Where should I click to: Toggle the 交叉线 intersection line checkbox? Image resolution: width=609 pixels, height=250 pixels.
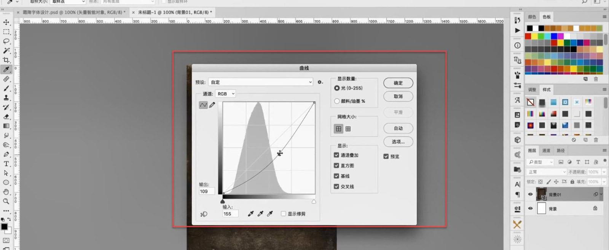click(336, 186)
